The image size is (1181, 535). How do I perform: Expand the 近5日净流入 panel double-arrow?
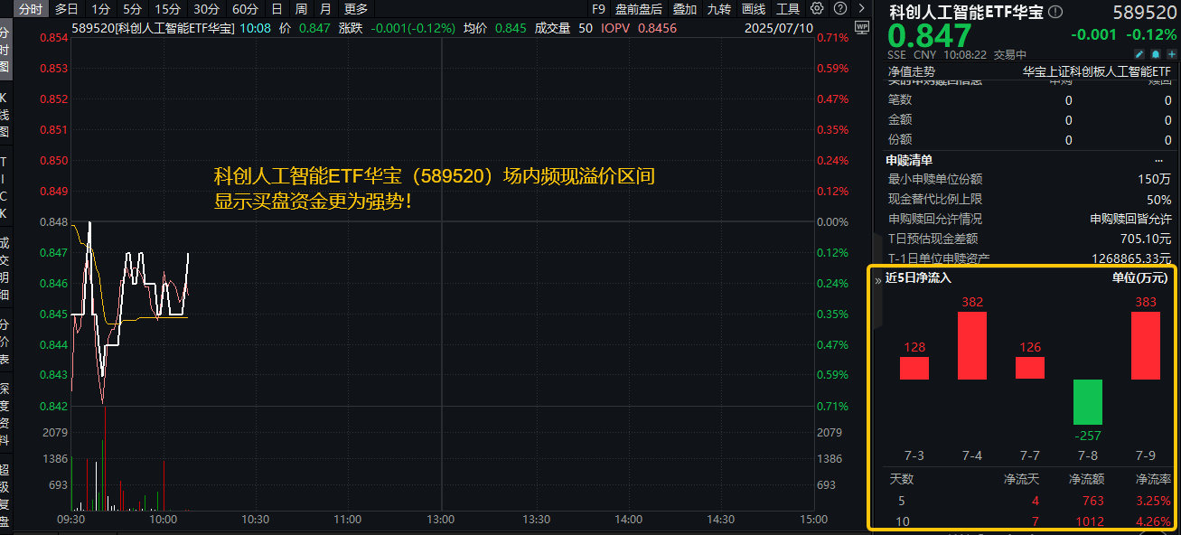click(x=877, y=279)
